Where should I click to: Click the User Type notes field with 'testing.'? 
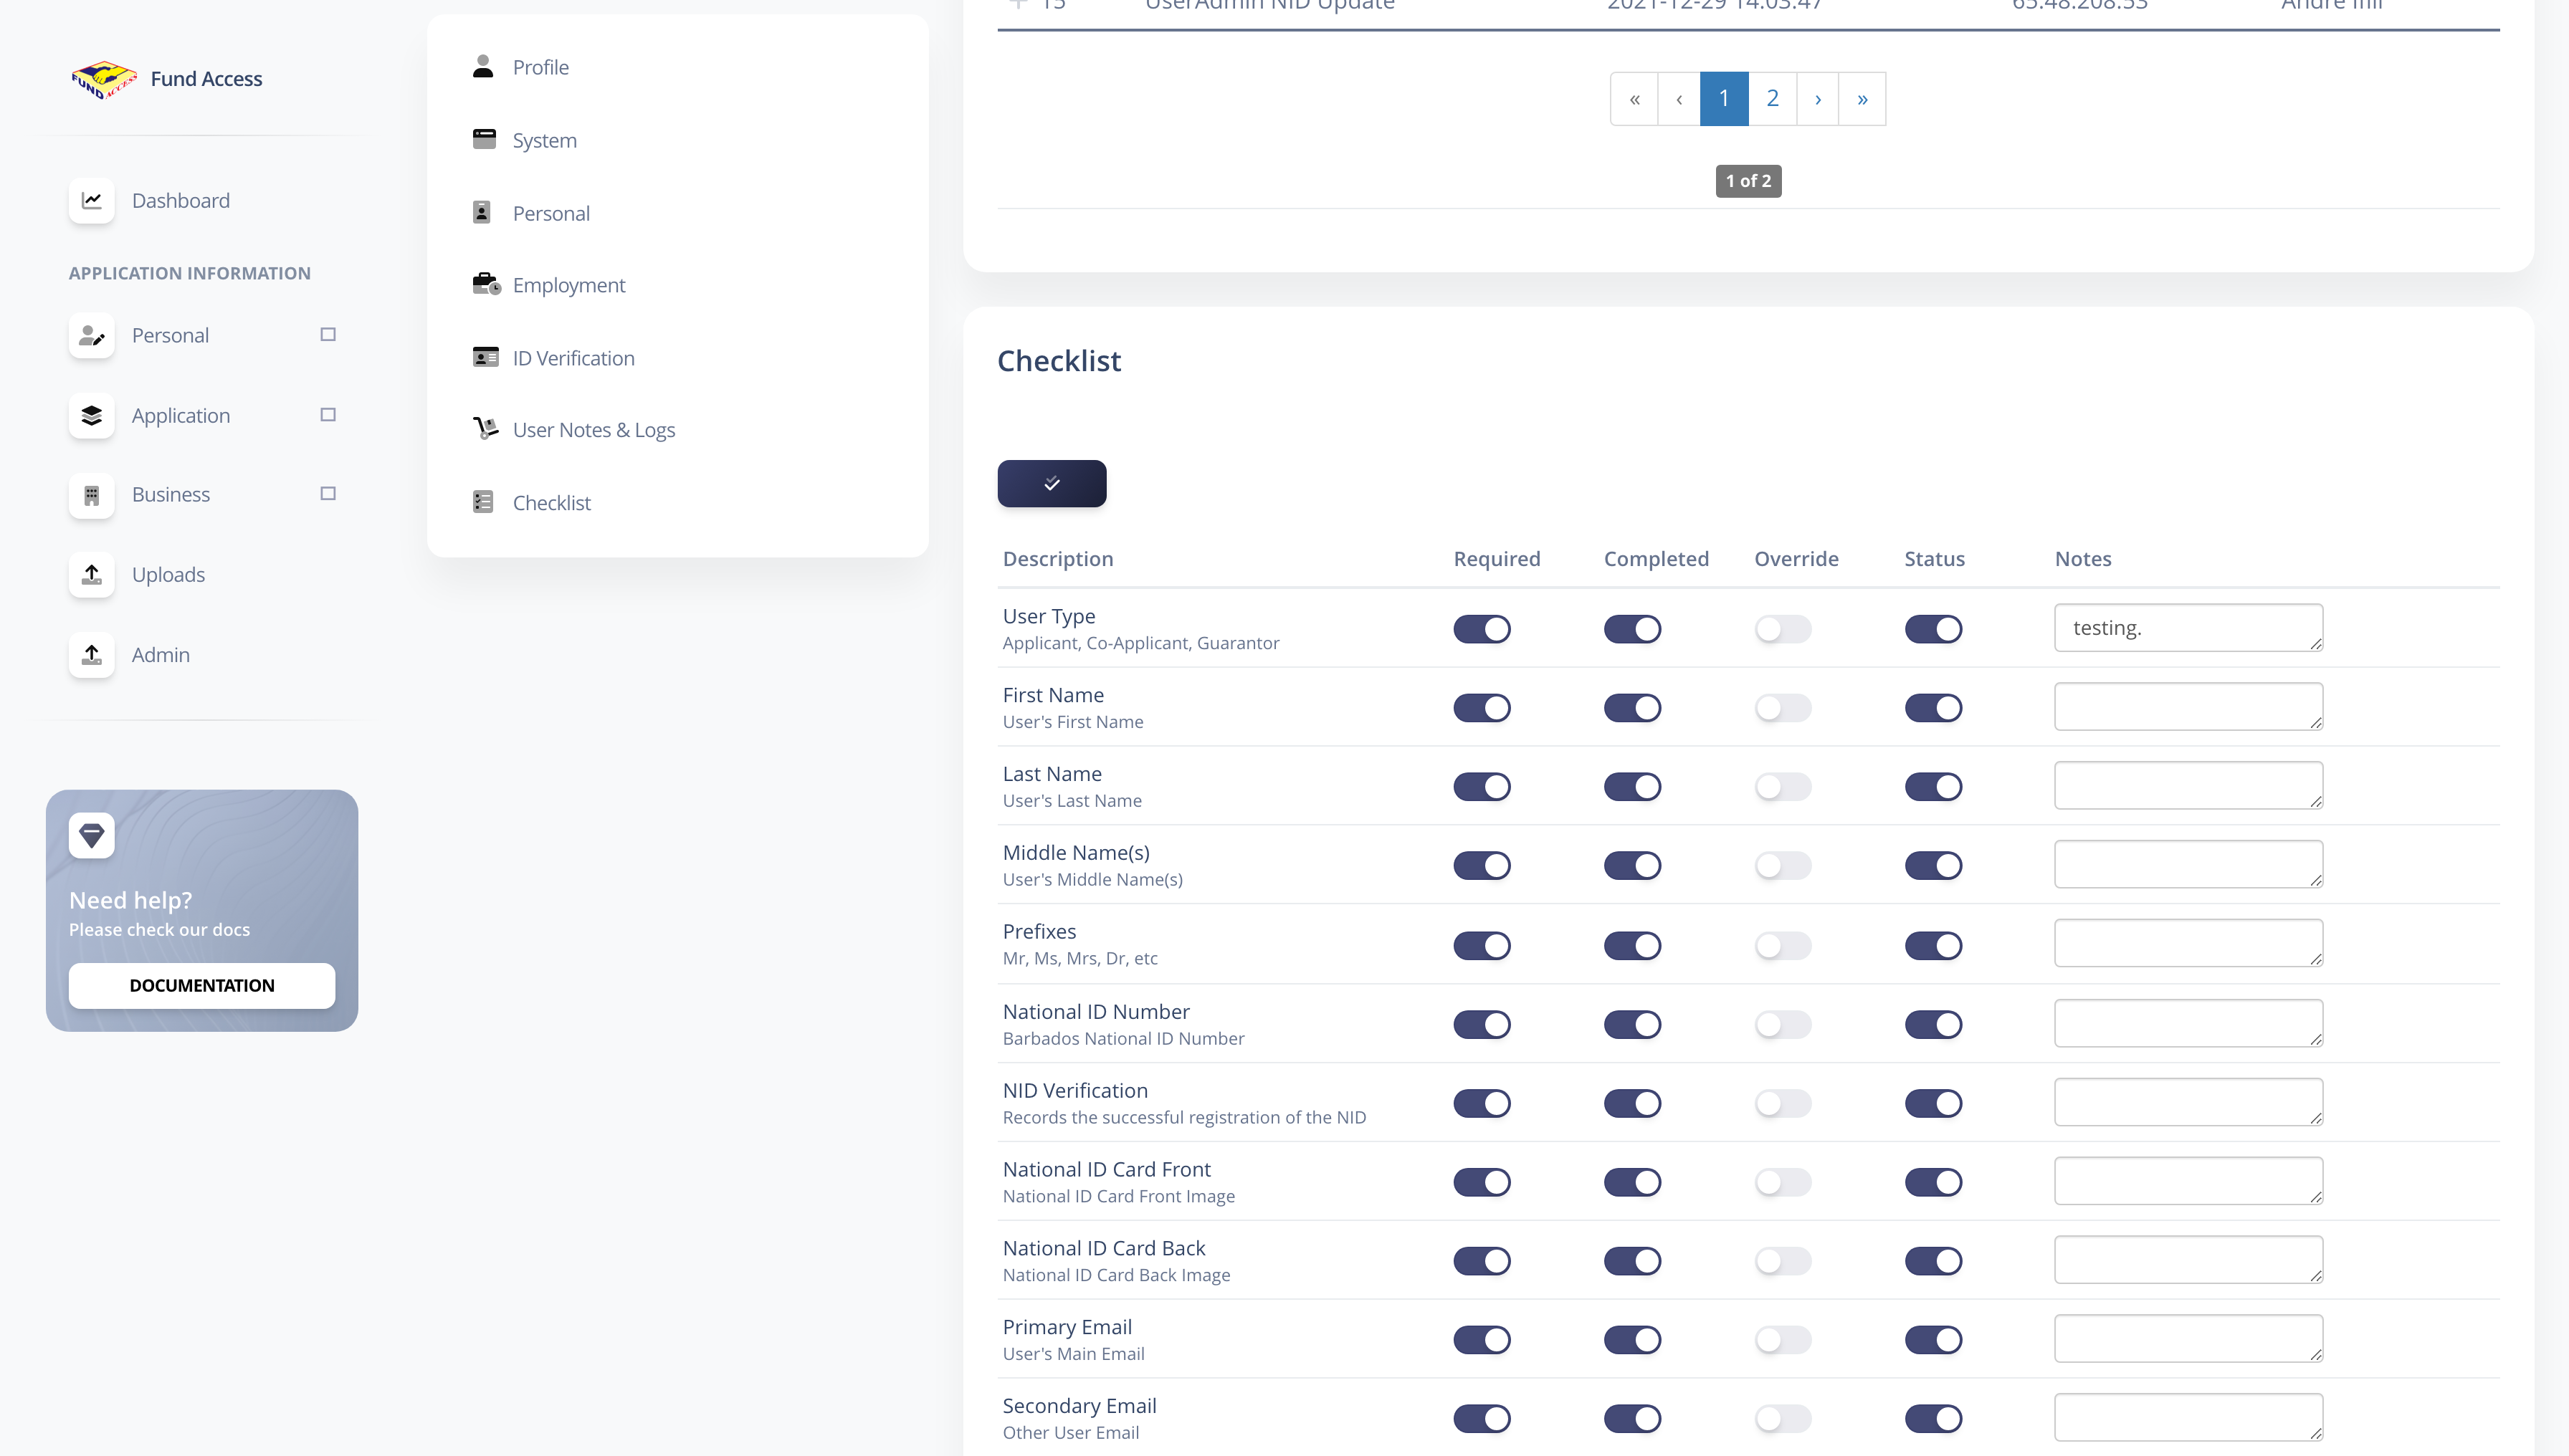click(x=2188, y=628)
